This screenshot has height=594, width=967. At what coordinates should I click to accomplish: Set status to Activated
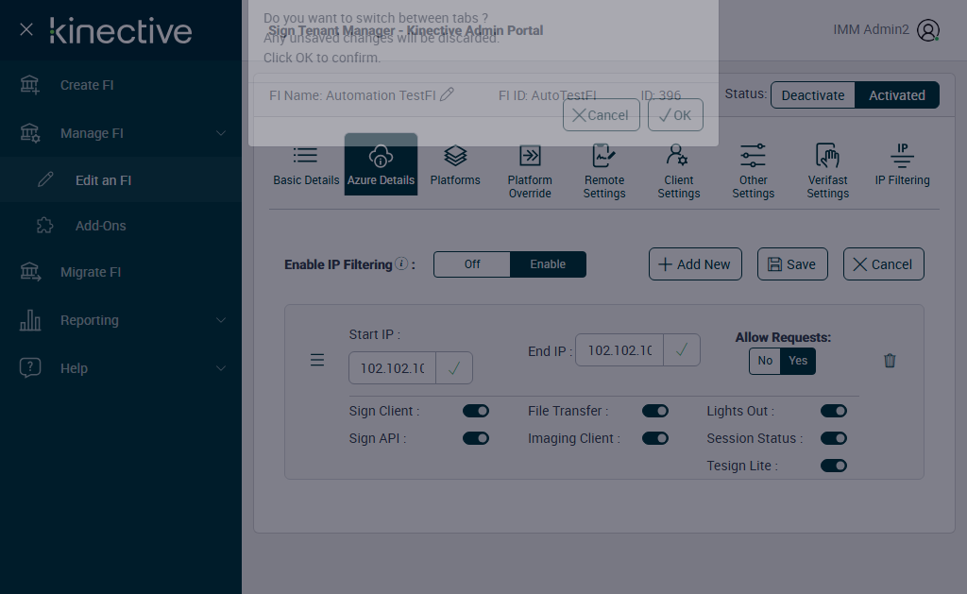click(897, 95)
